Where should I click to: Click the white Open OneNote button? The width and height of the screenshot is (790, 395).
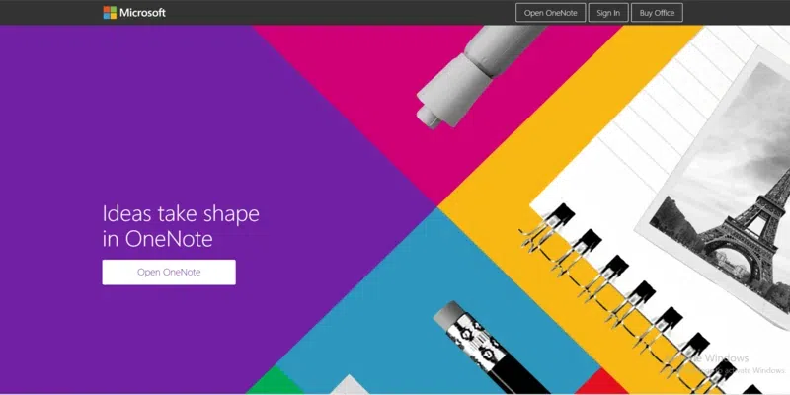[169, 273]
